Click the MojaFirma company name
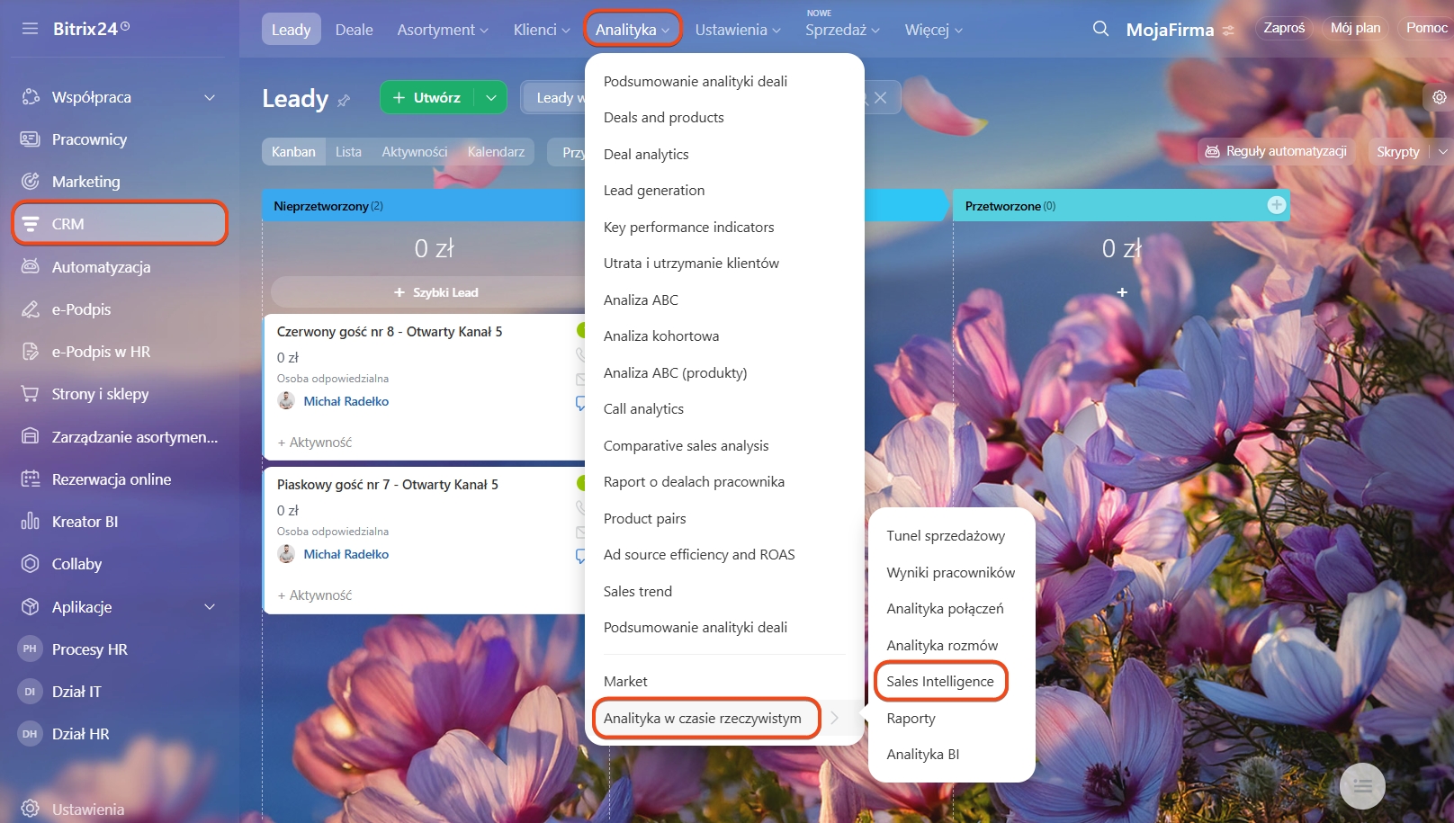This screenshot has height=823, width=1454. [x=1170, y=30]
